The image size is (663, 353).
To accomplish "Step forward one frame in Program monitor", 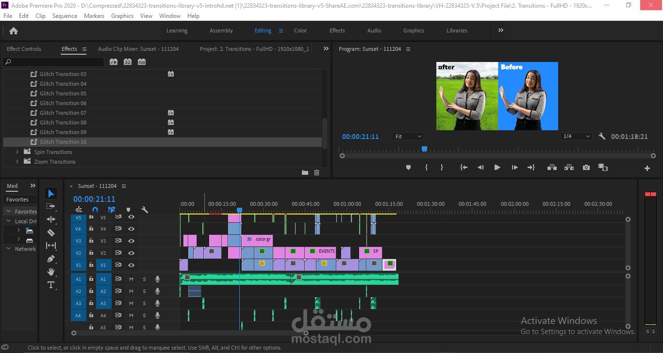I will click(x=514, y=168).
